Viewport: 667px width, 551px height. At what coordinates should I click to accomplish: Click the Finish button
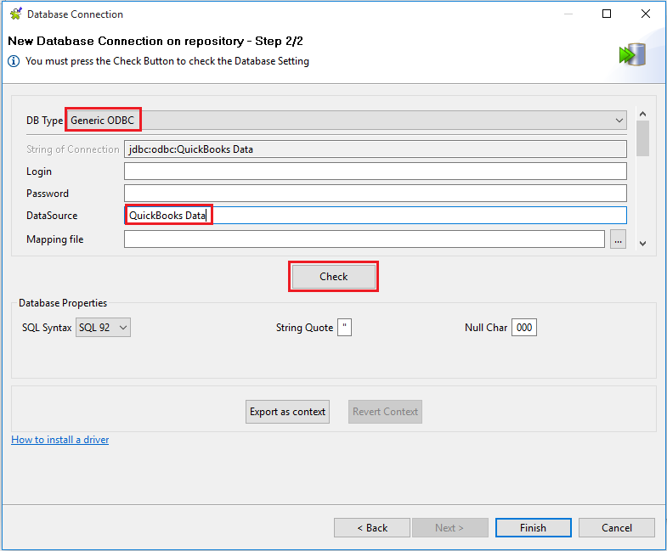click(533, 527)
